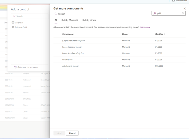The height and width of the screenshot is (139, 189).
Task: Focus the grid search input field
Action: coord(169,13)
